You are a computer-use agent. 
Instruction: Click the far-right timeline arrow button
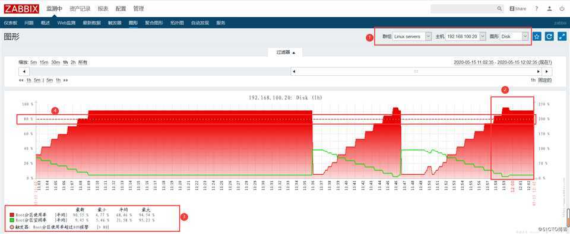pyautogui.click(x=547, y=72)
